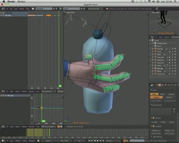Click the Blender logo icon beside version info

tap(107, 9)
